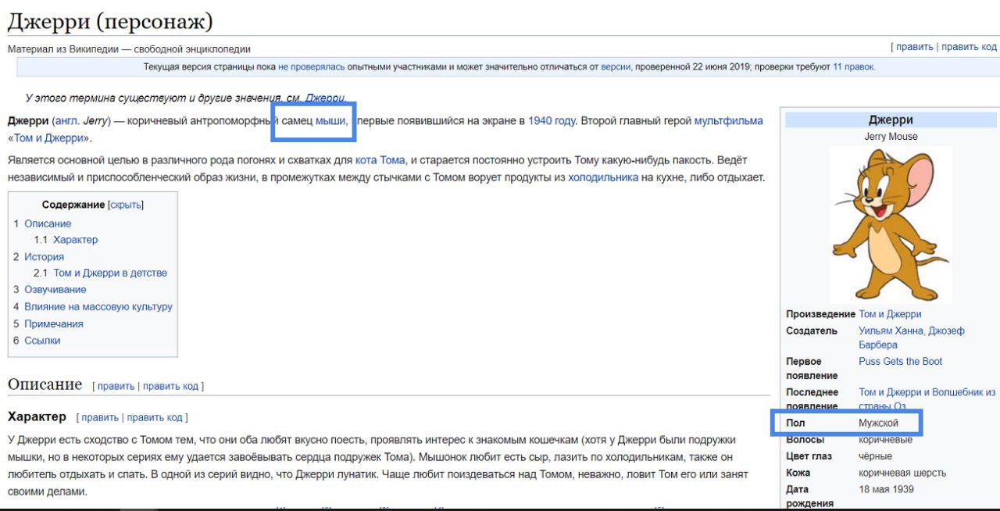Image resolution: width=1000 pixels, height=511 pixels.
Task: Click the page title 'Джерри (персонаж)'
Action: coord(110,22)
